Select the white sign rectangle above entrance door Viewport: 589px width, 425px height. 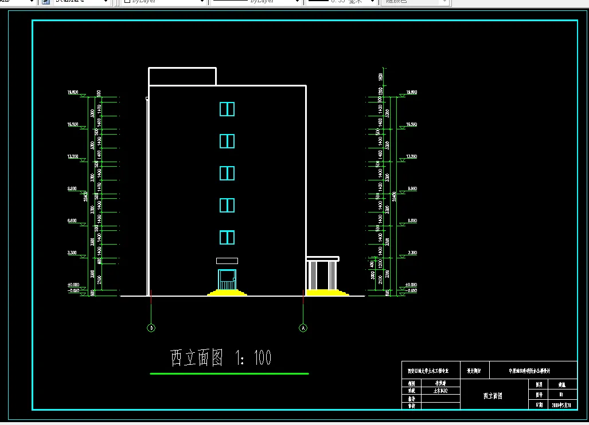(x=227, y=261)
